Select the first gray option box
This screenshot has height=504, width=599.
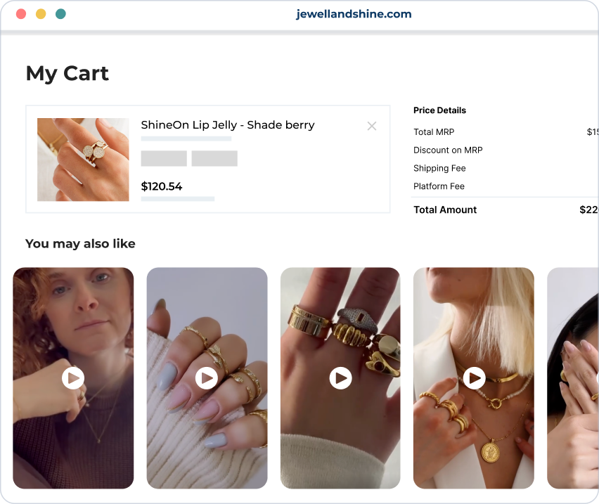click(164, 158)
